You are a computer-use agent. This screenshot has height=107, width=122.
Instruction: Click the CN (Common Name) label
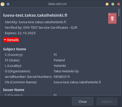click(21, 82)
